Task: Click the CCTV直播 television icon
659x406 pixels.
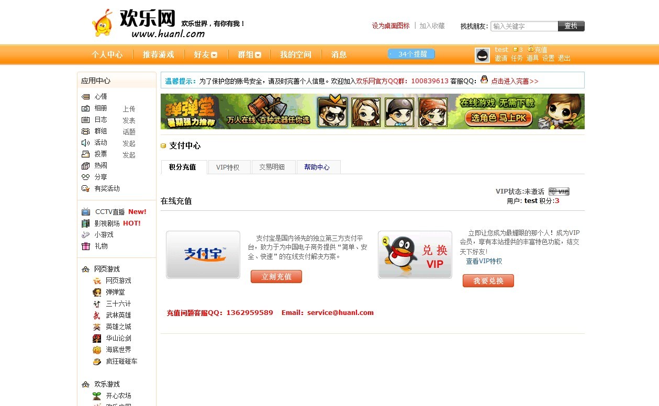Action: click(x=86, y=212)
